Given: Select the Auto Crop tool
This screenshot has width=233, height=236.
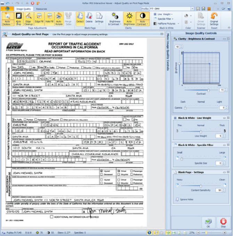Looking at the screenshot, I should [18, 19].
